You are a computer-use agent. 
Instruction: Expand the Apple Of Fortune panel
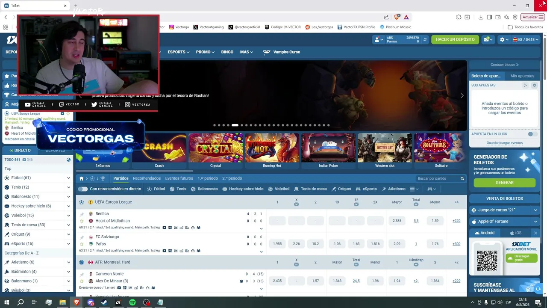point(535,222)
